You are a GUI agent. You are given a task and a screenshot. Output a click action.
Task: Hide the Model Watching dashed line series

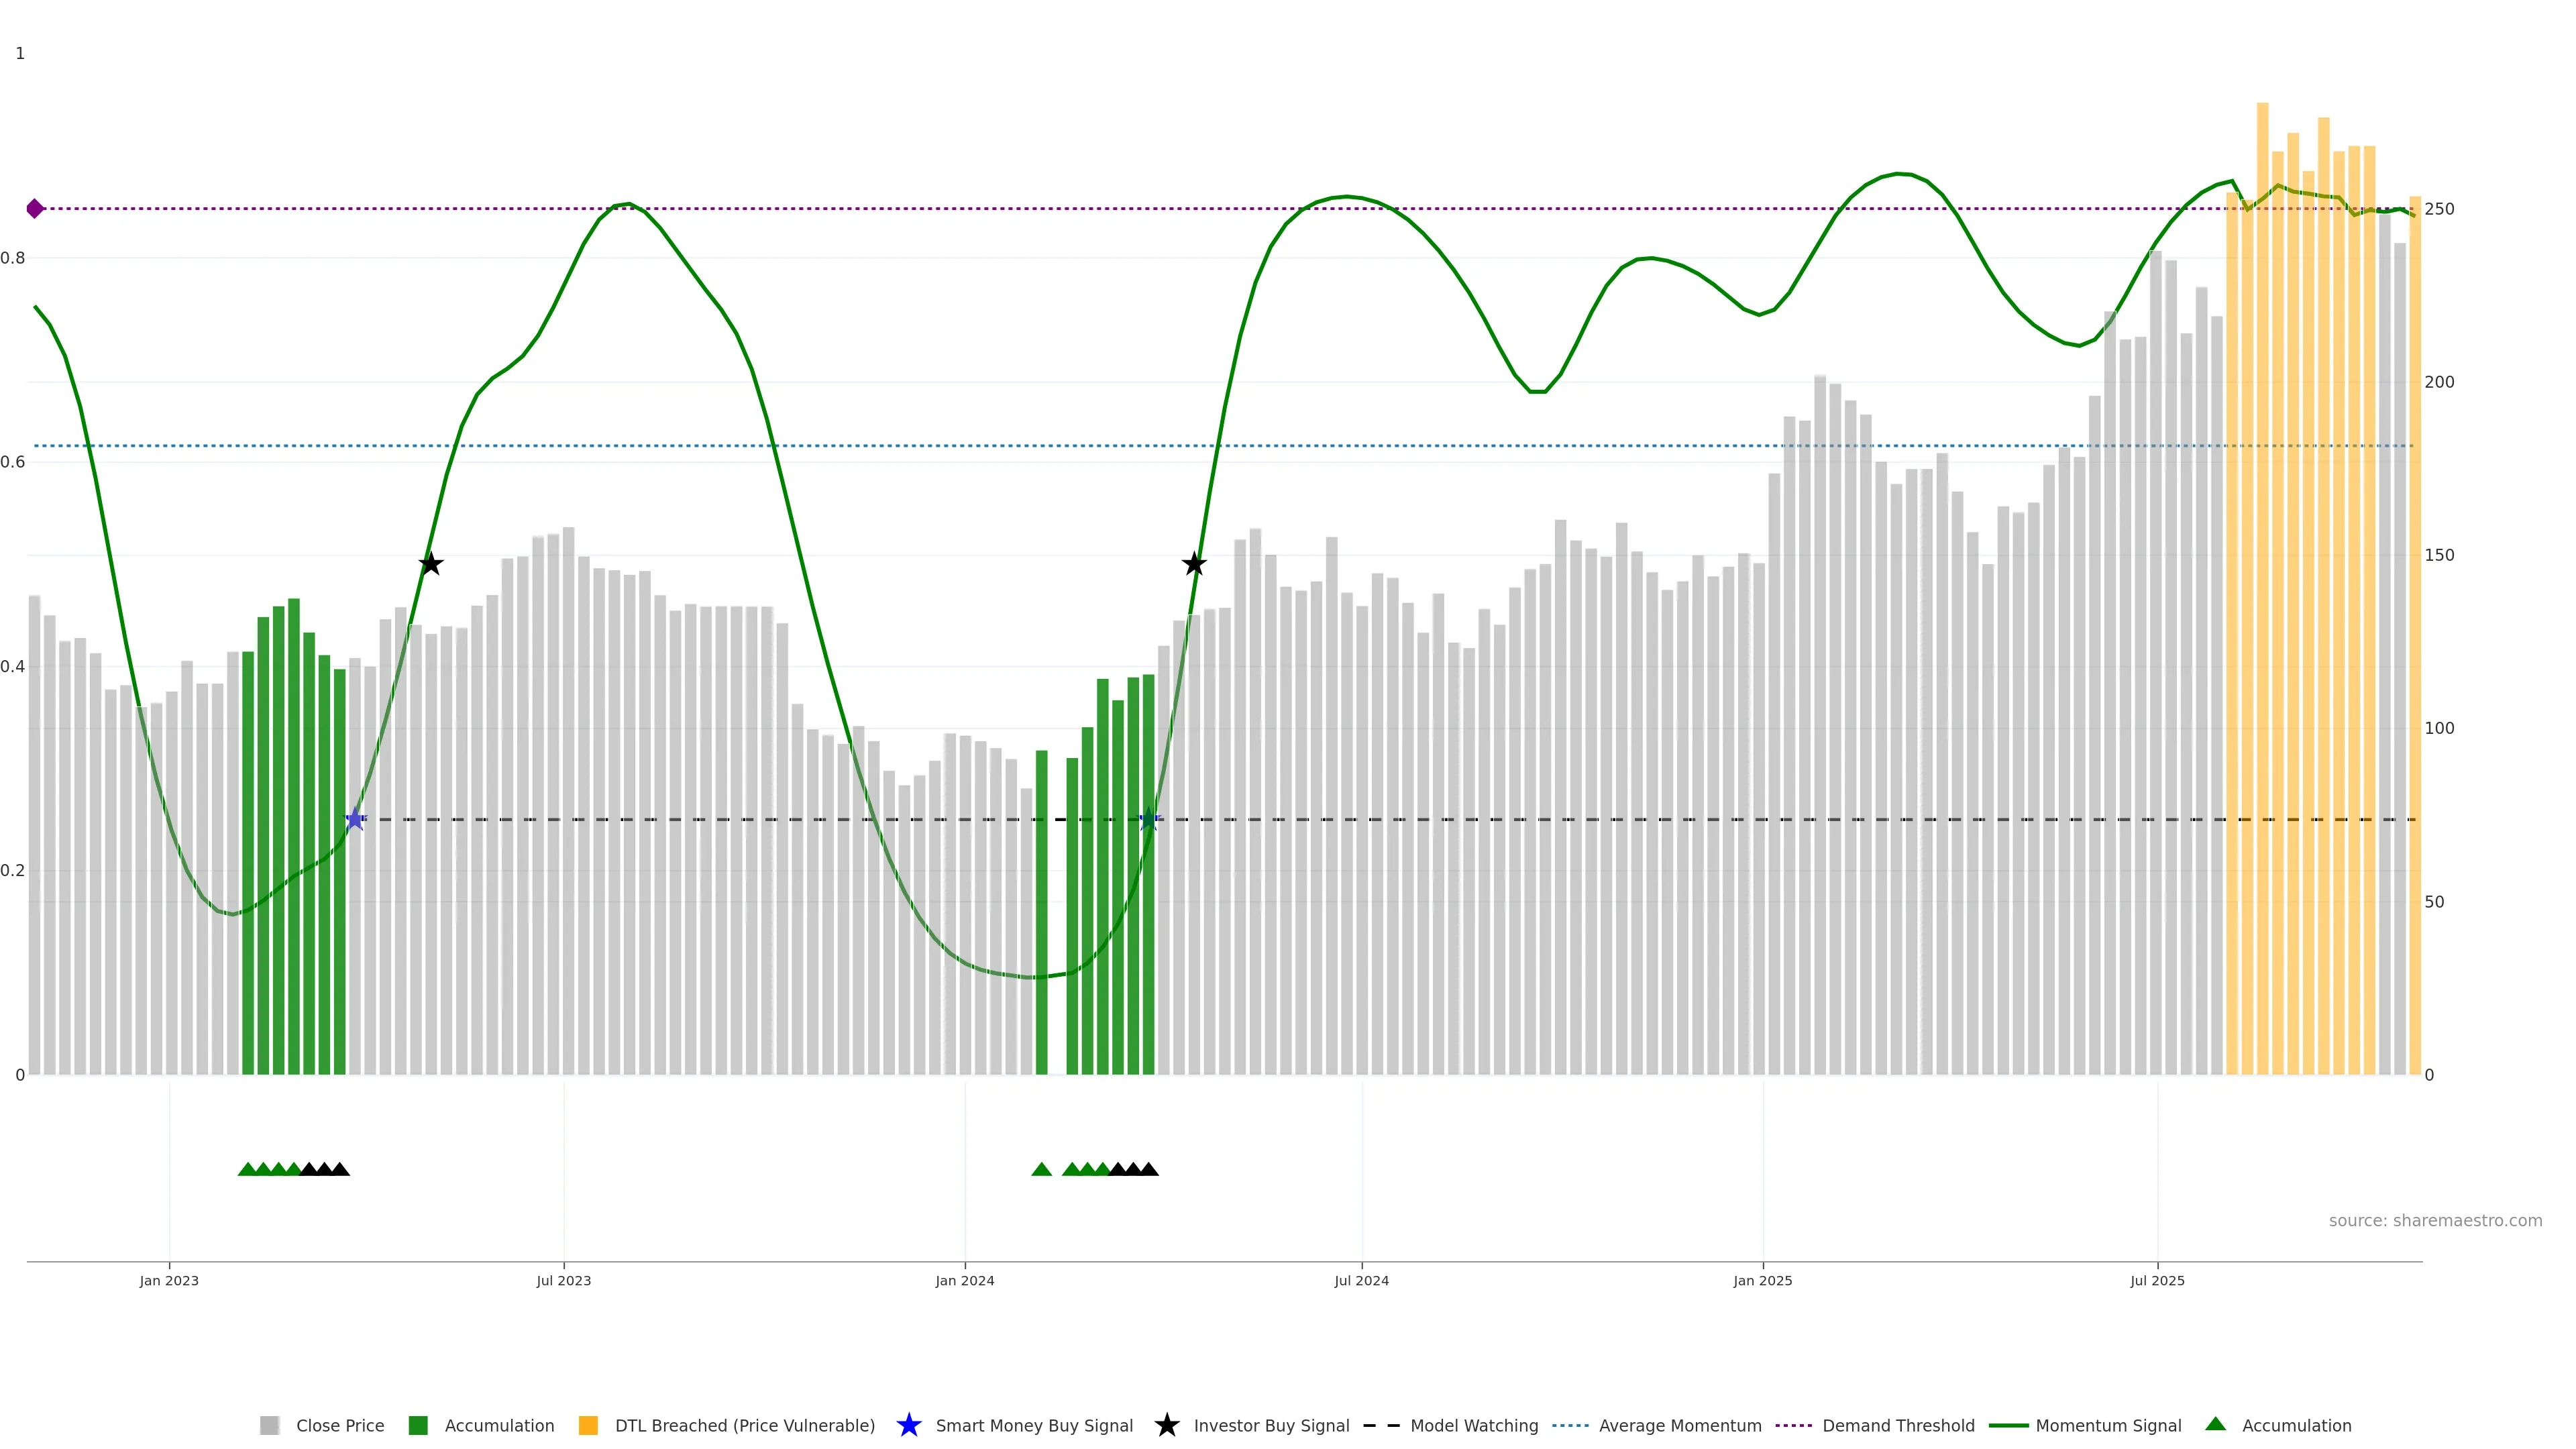1473,1426
